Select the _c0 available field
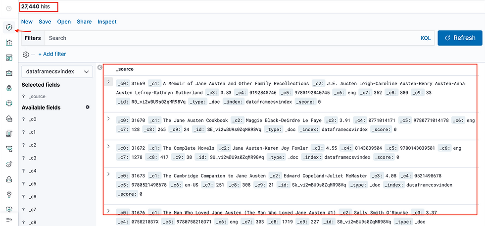The image size is (485, 226). click(33, 119)
